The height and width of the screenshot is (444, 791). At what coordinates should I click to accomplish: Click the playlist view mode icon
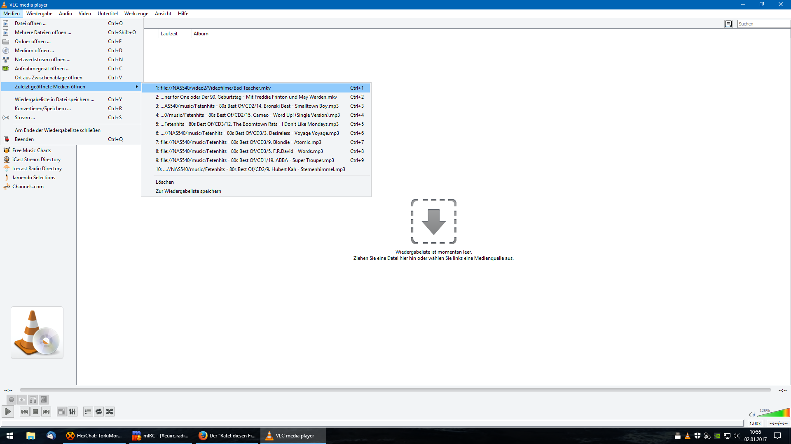tap(728, 24)
